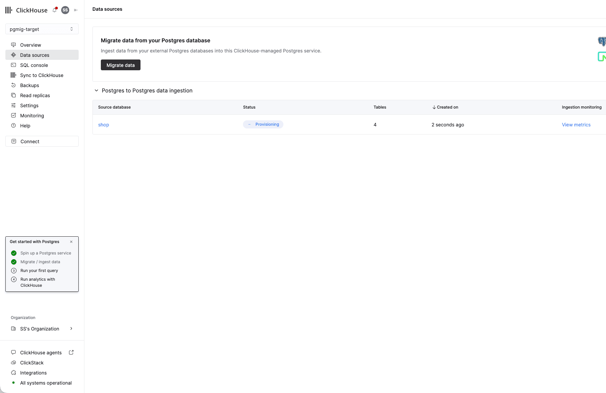This screenshot has height=393, width=606.
Task: Click Spin up a Postgres service step
Action: (x=46, y=253)
